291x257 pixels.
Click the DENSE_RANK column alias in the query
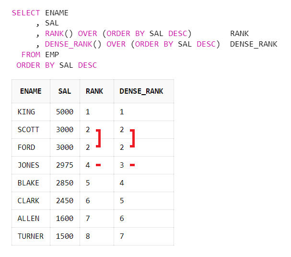pyautogui.click(x=254, y=44)
